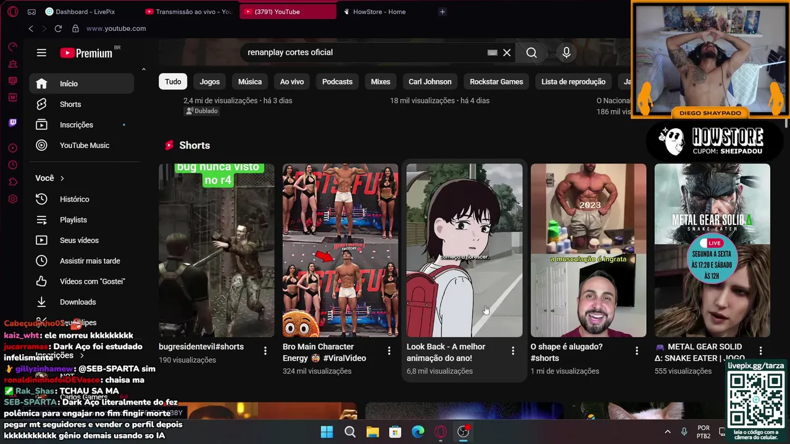The image size is (790, 444).
Task: Open a new browser tab with the plus icon
Action: pos(442,12)
